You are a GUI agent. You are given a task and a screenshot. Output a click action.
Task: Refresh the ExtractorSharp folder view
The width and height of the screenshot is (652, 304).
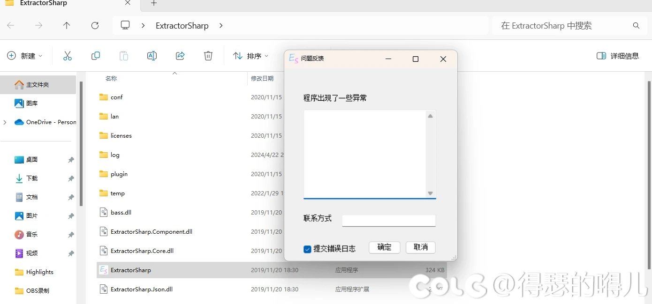pos(95,25)
